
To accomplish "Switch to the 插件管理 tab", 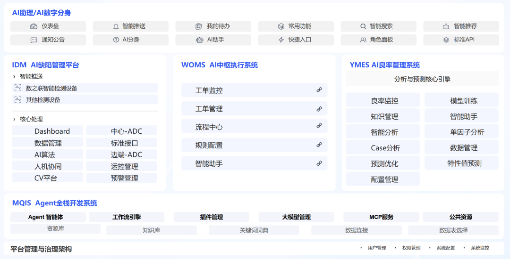I will tap(212, 217).
